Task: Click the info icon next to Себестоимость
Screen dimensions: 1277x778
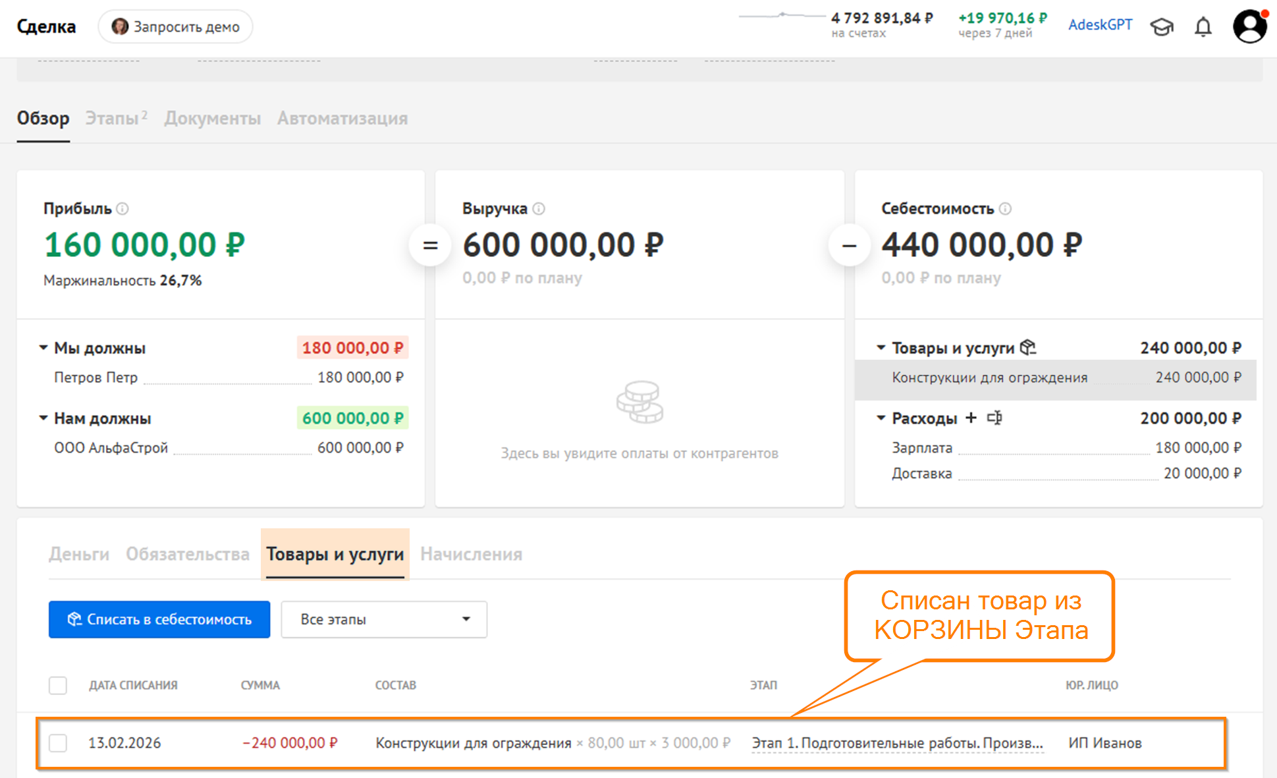Action: (1005, 209)
